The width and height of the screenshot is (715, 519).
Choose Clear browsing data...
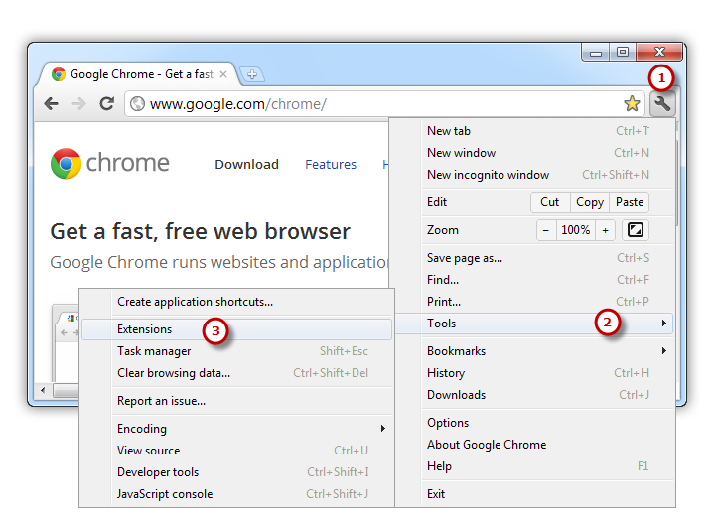[236, 373]
